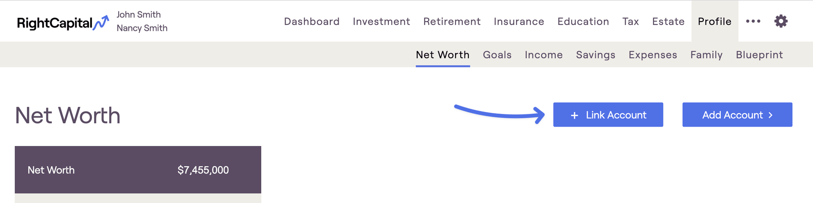Open the Dashboard menu
The width and height of the screenshot is (813, 203).
click(312, 22)
